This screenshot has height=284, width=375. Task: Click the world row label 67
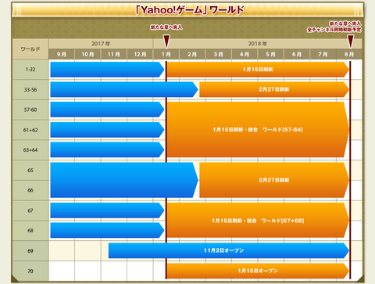click(30, 210)
